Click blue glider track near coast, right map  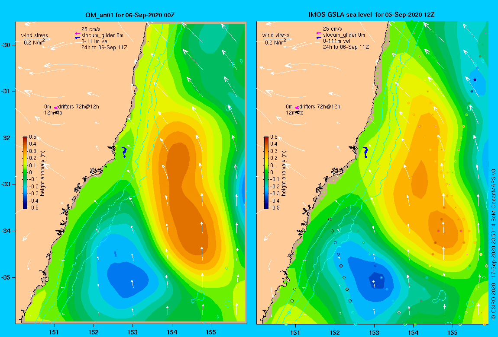click(x=365, y=152)
